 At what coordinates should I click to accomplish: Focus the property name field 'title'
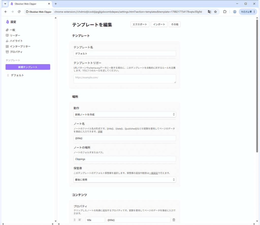95,220
